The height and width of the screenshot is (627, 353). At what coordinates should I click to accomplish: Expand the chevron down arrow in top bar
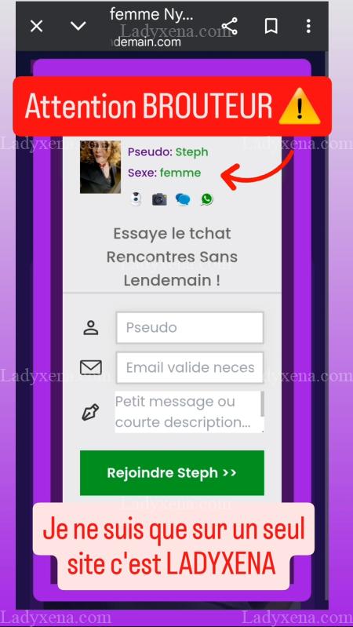click(x=78, y=27)
